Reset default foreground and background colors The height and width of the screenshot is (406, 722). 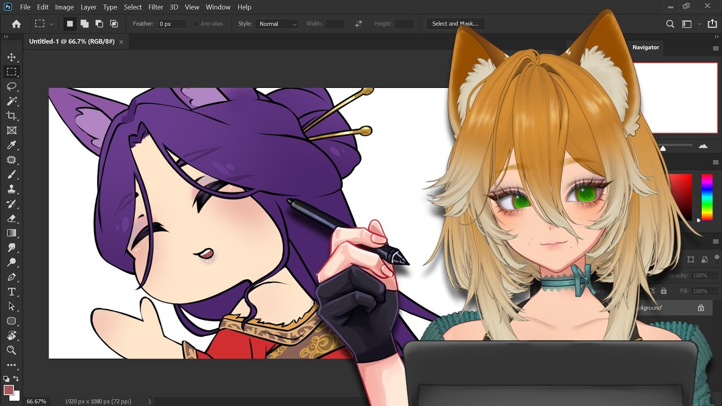pyautogui.click(x=6, y=379)
